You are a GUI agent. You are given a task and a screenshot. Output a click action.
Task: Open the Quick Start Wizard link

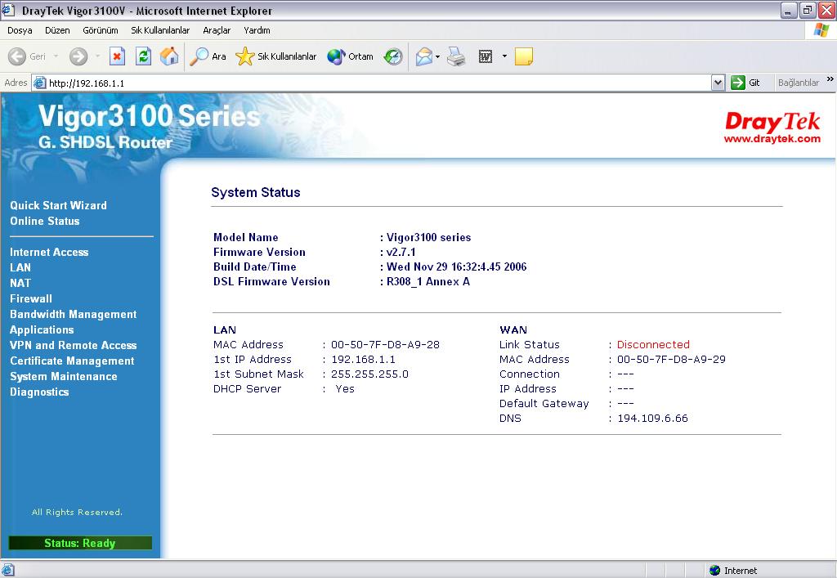point(58,205)
